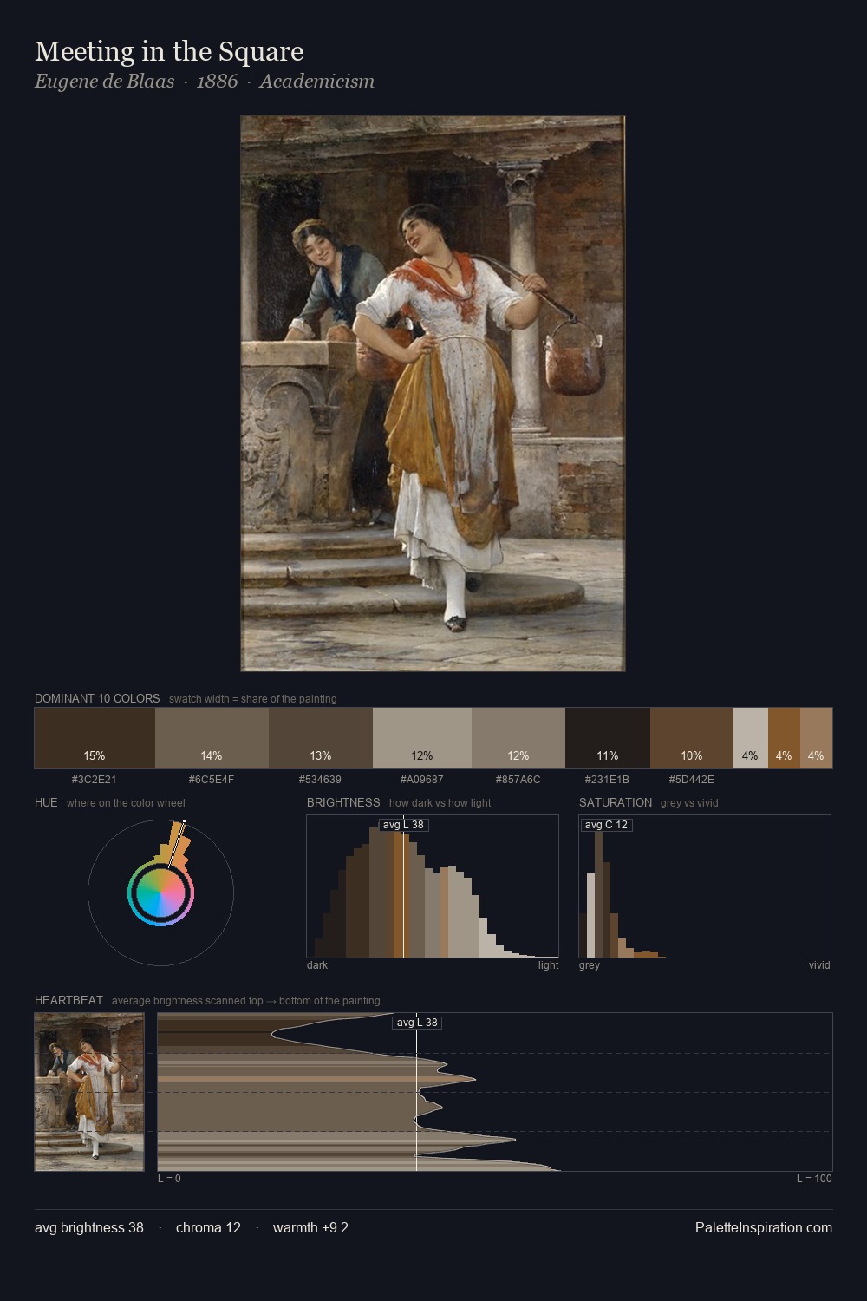
Task: Click the 'HEARTBEAT' heading
Action: [x=68, y=1000]
